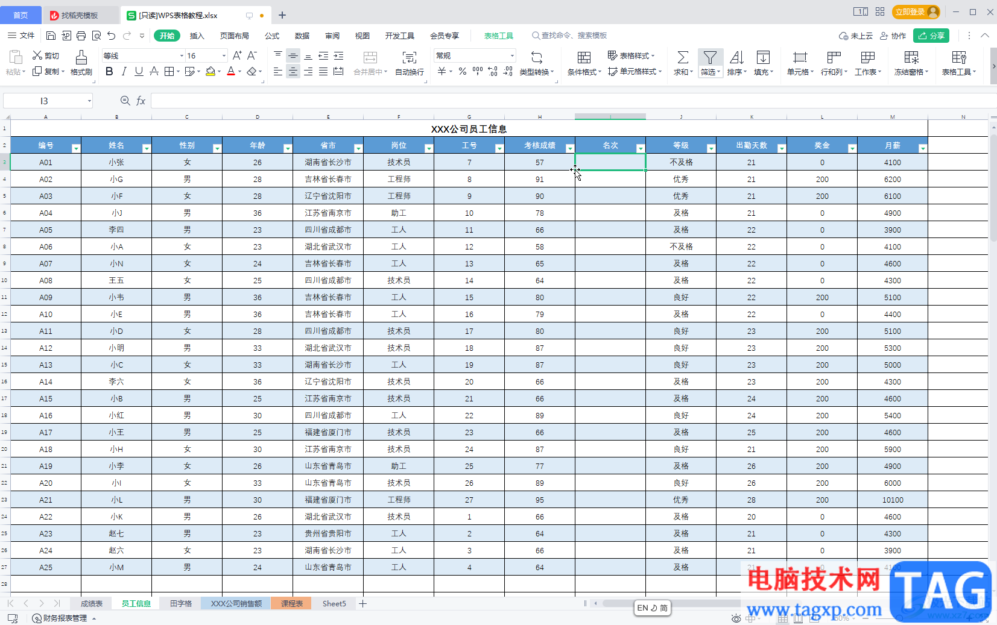Toggle bold formatting

pos(109,72)
